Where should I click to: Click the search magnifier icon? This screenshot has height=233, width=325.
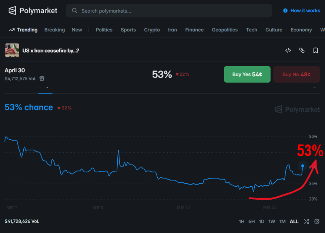tap(75, 11)
